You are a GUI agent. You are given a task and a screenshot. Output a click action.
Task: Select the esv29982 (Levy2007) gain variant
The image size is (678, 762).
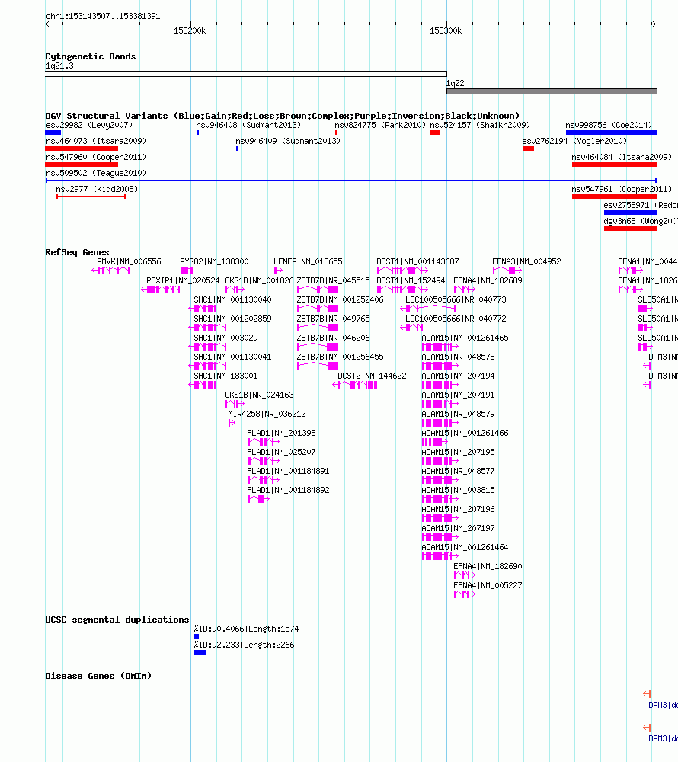pos(53,133)
